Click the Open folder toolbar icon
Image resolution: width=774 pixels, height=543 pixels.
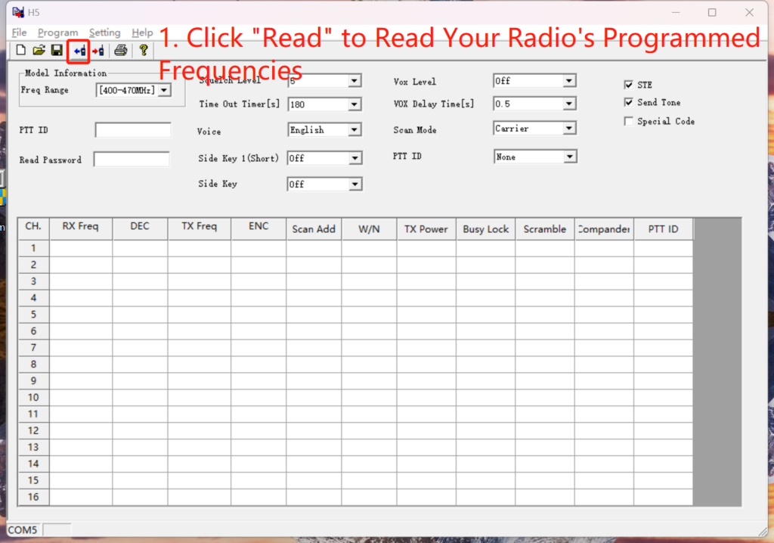pos(39,50)
